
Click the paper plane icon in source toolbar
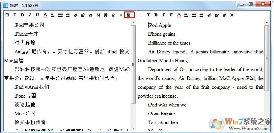(x=91, y=15)
